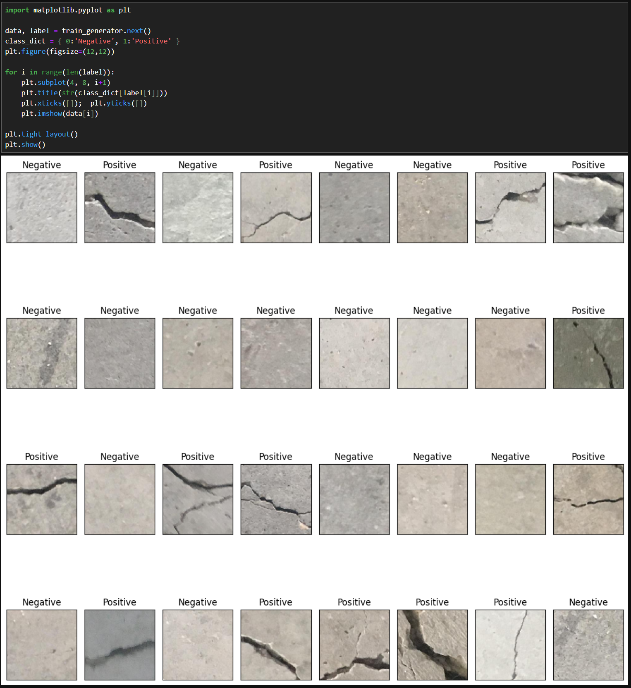This screenshot has width=631, height=688.
Task: Select second row's third Negative image
Action: [198, 353]
